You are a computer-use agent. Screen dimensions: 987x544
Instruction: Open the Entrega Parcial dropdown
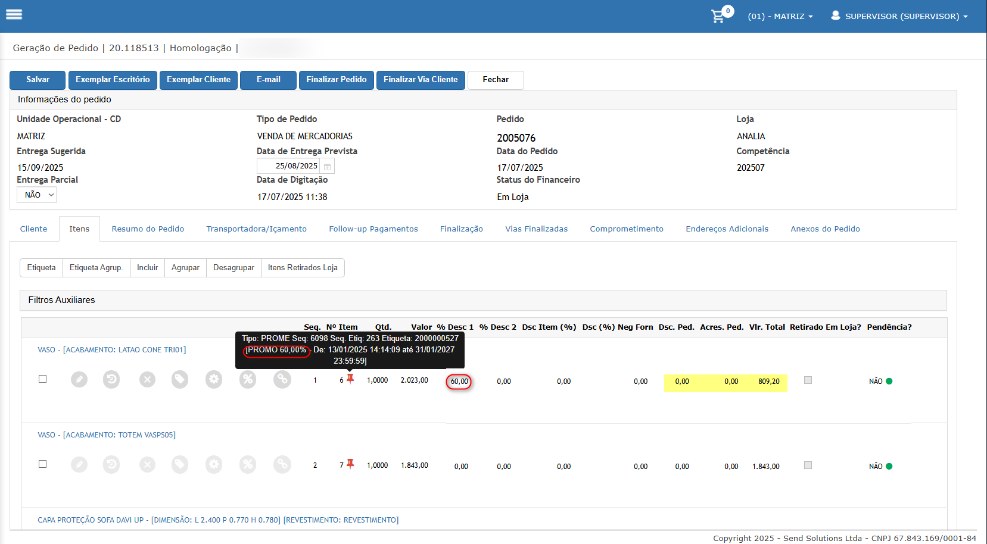point(37,195)
